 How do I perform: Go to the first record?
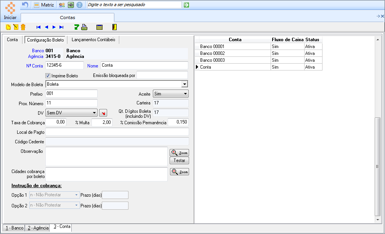click(x=38, y=27)
